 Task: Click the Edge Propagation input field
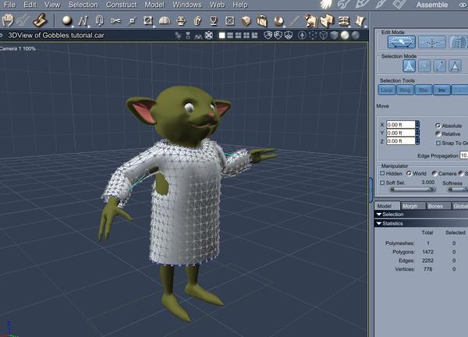(x=464, y=155)
